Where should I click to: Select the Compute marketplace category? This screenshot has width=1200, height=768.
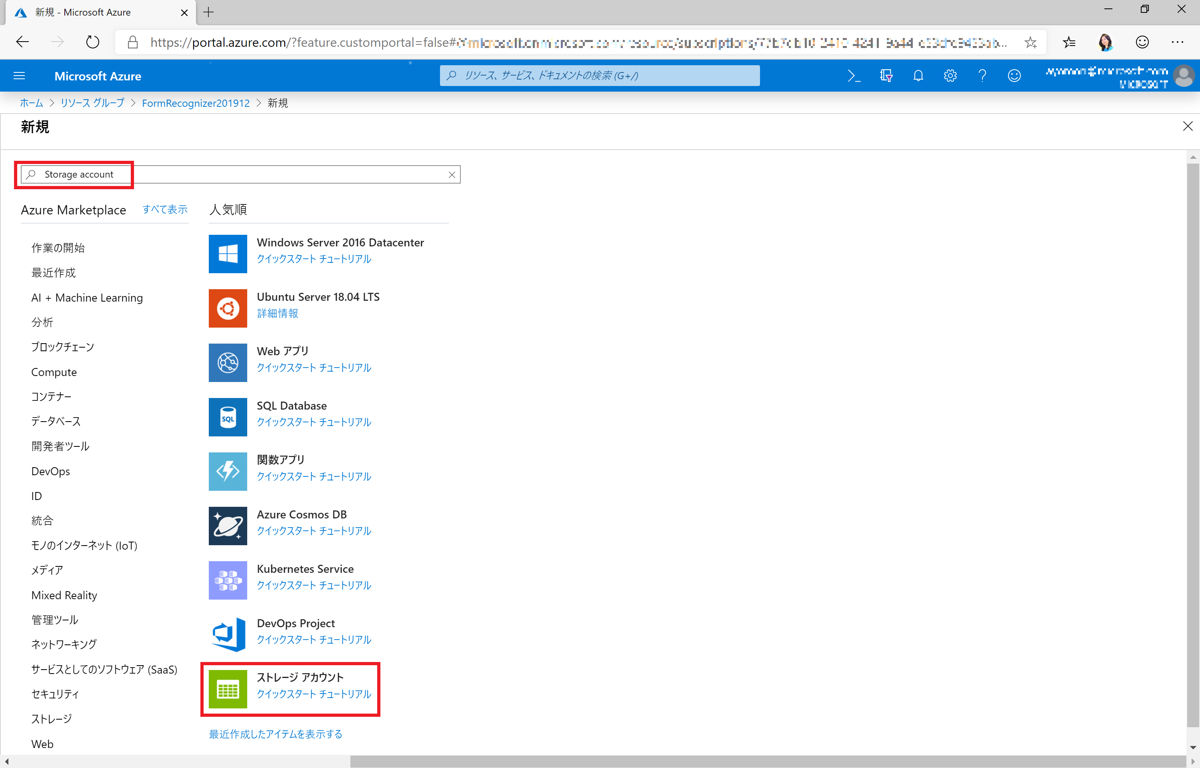point(54,372)
